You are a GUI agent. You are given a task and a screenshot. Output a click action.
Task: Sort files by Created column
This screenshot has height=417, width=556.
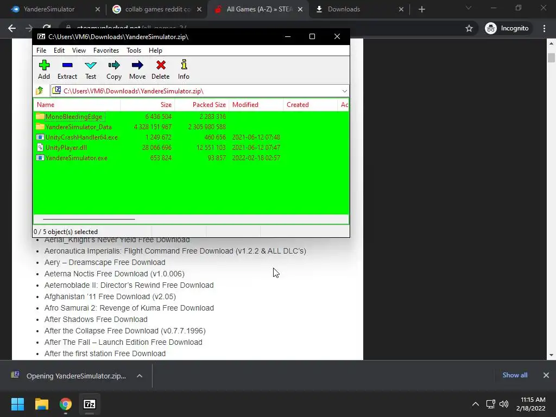[x=310, y=105]
